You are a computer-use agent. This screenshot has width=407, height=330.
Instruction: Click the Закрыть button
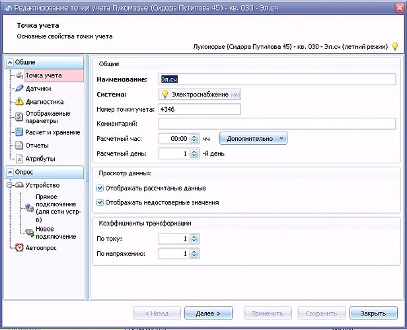[x=373, y=313]
